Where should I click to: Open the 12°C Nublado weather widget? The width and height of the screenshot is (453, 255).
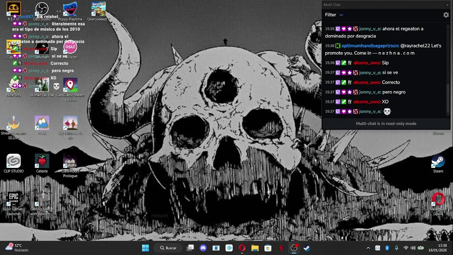(x=16, y=248)
